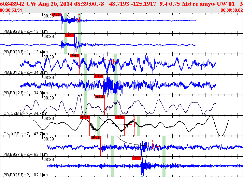Click the 08:39 time tick on B928 EH1
The width and height of the screenshot is (243, 177).
pos(48,37)
